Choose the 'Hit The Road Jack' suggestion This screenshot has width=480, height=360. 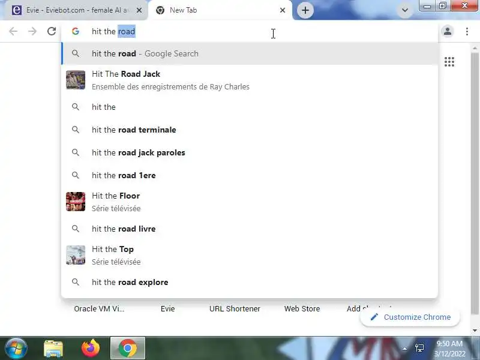coord(250,80)
